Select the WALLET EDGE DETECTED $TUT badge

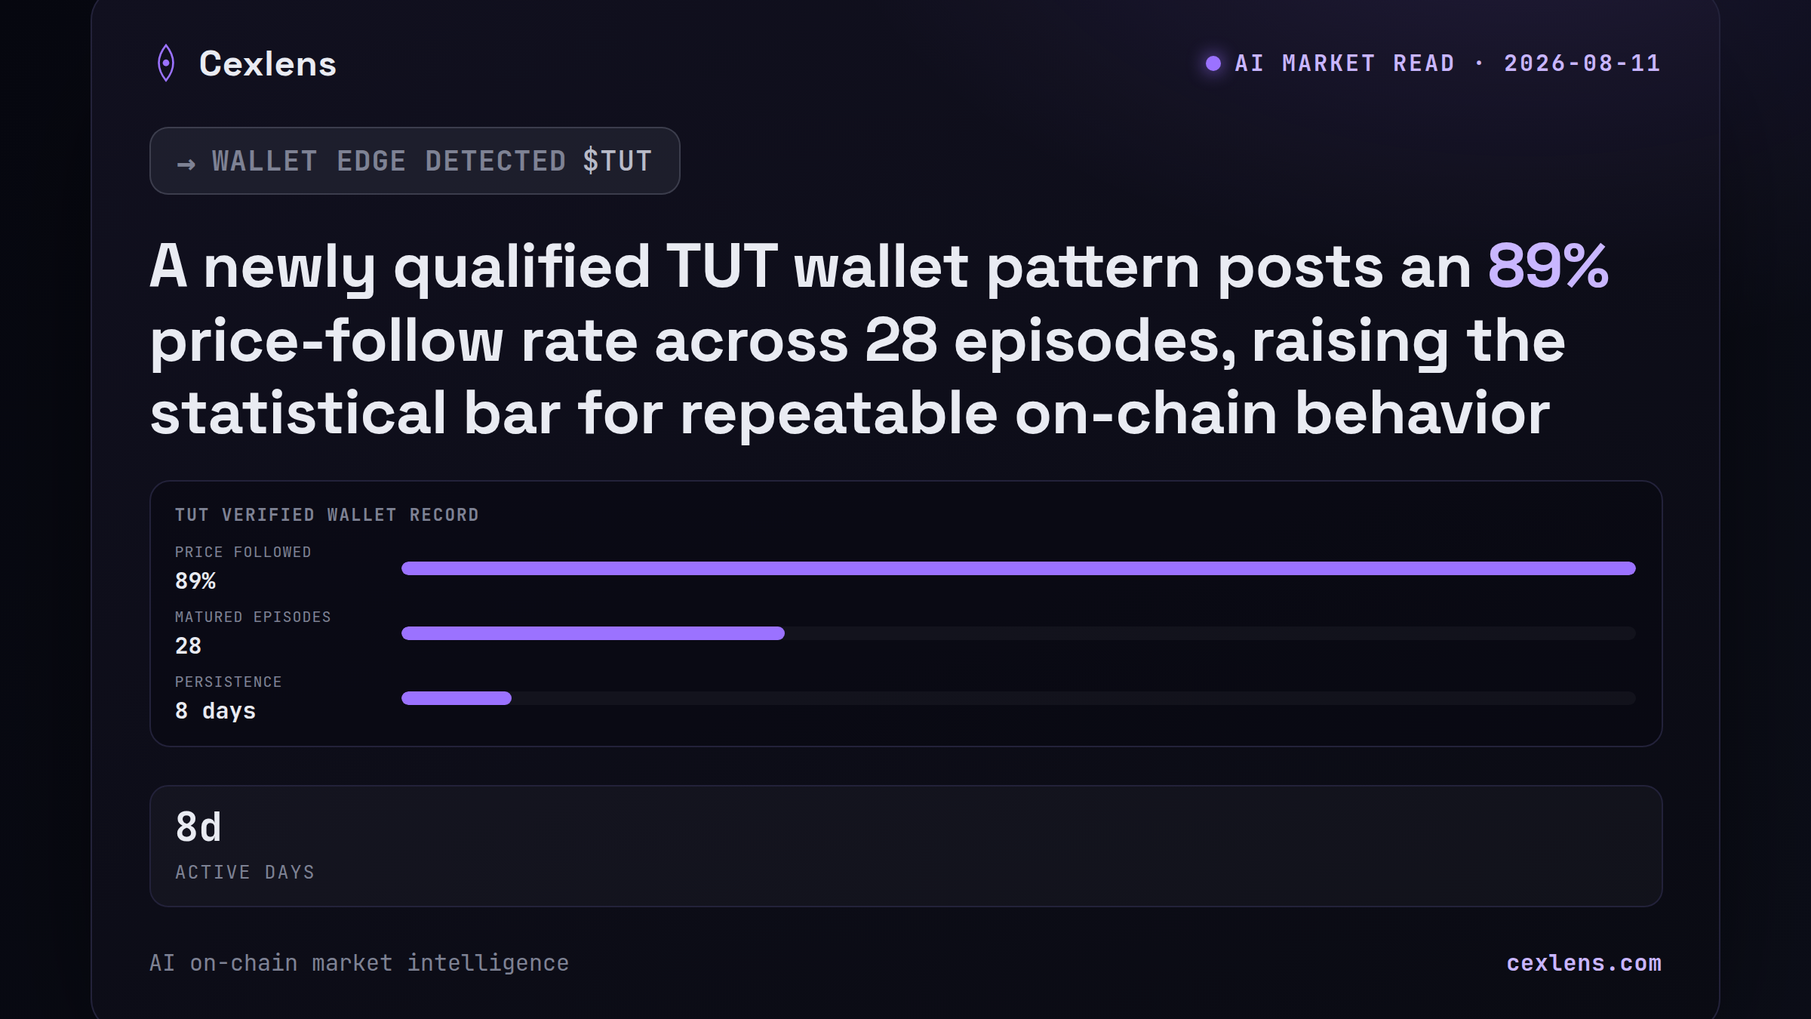[x=415, y=161]
